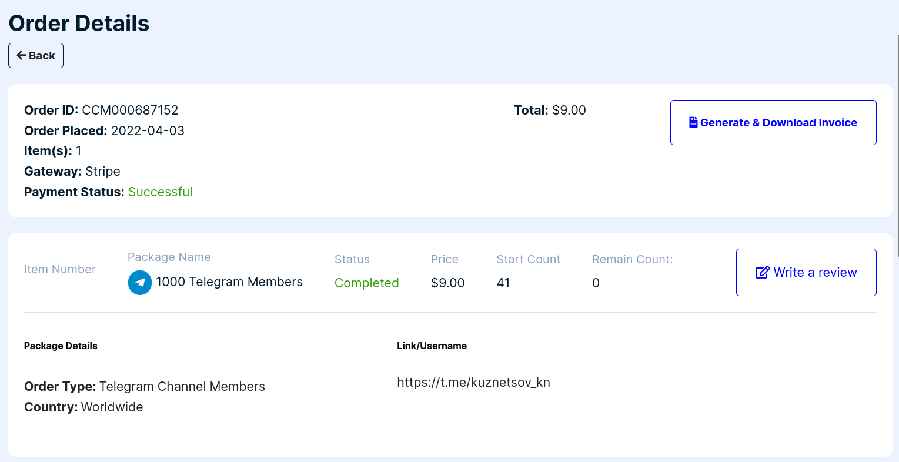This screenshot has width=899, height=462.
Task: Click the Total $9.00 amount
Action: [x=569, y=110]
